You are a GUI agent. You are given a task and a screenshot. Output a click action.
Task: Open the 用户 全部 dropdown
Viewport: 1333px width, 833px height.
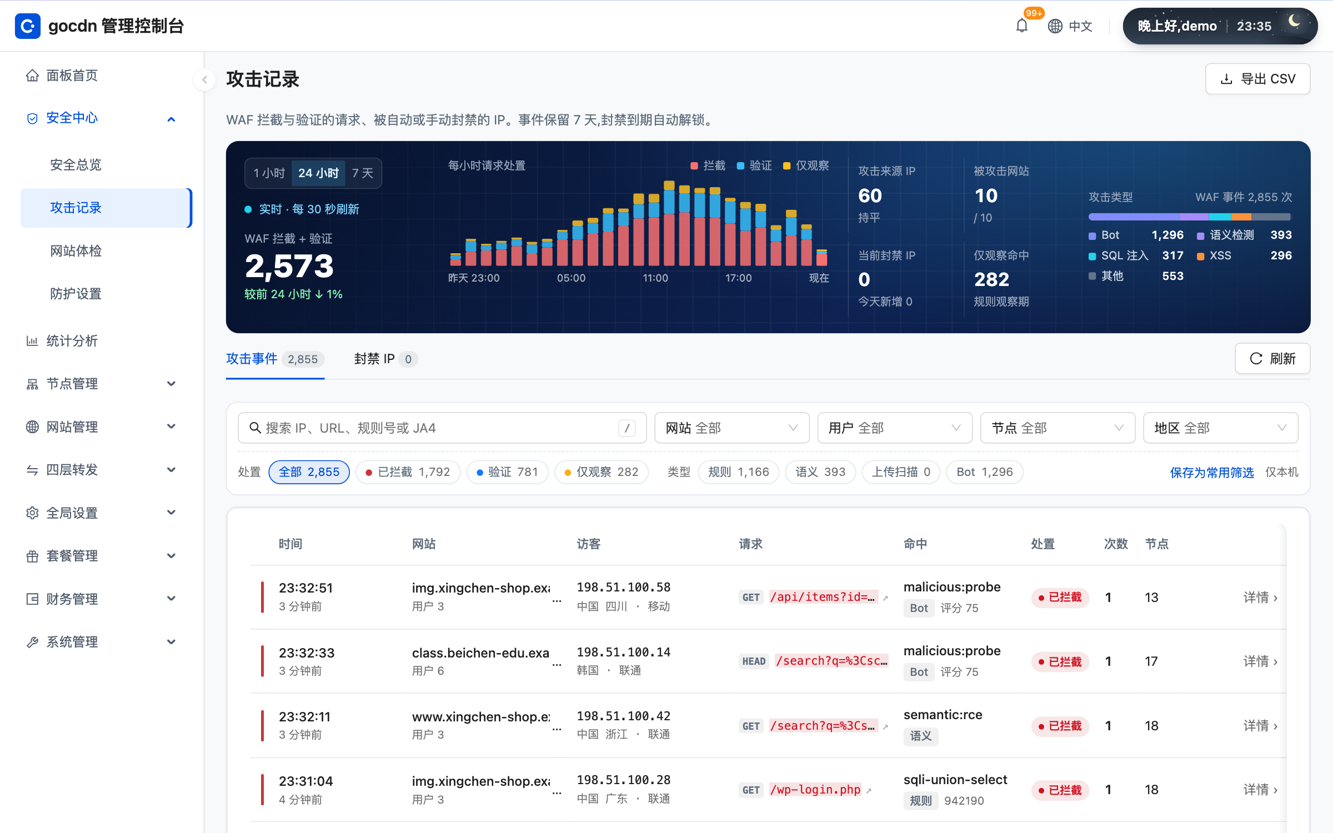894,428
